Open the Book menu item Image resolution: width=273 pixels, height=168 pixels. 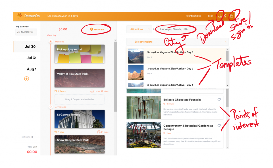pos(210,16)
